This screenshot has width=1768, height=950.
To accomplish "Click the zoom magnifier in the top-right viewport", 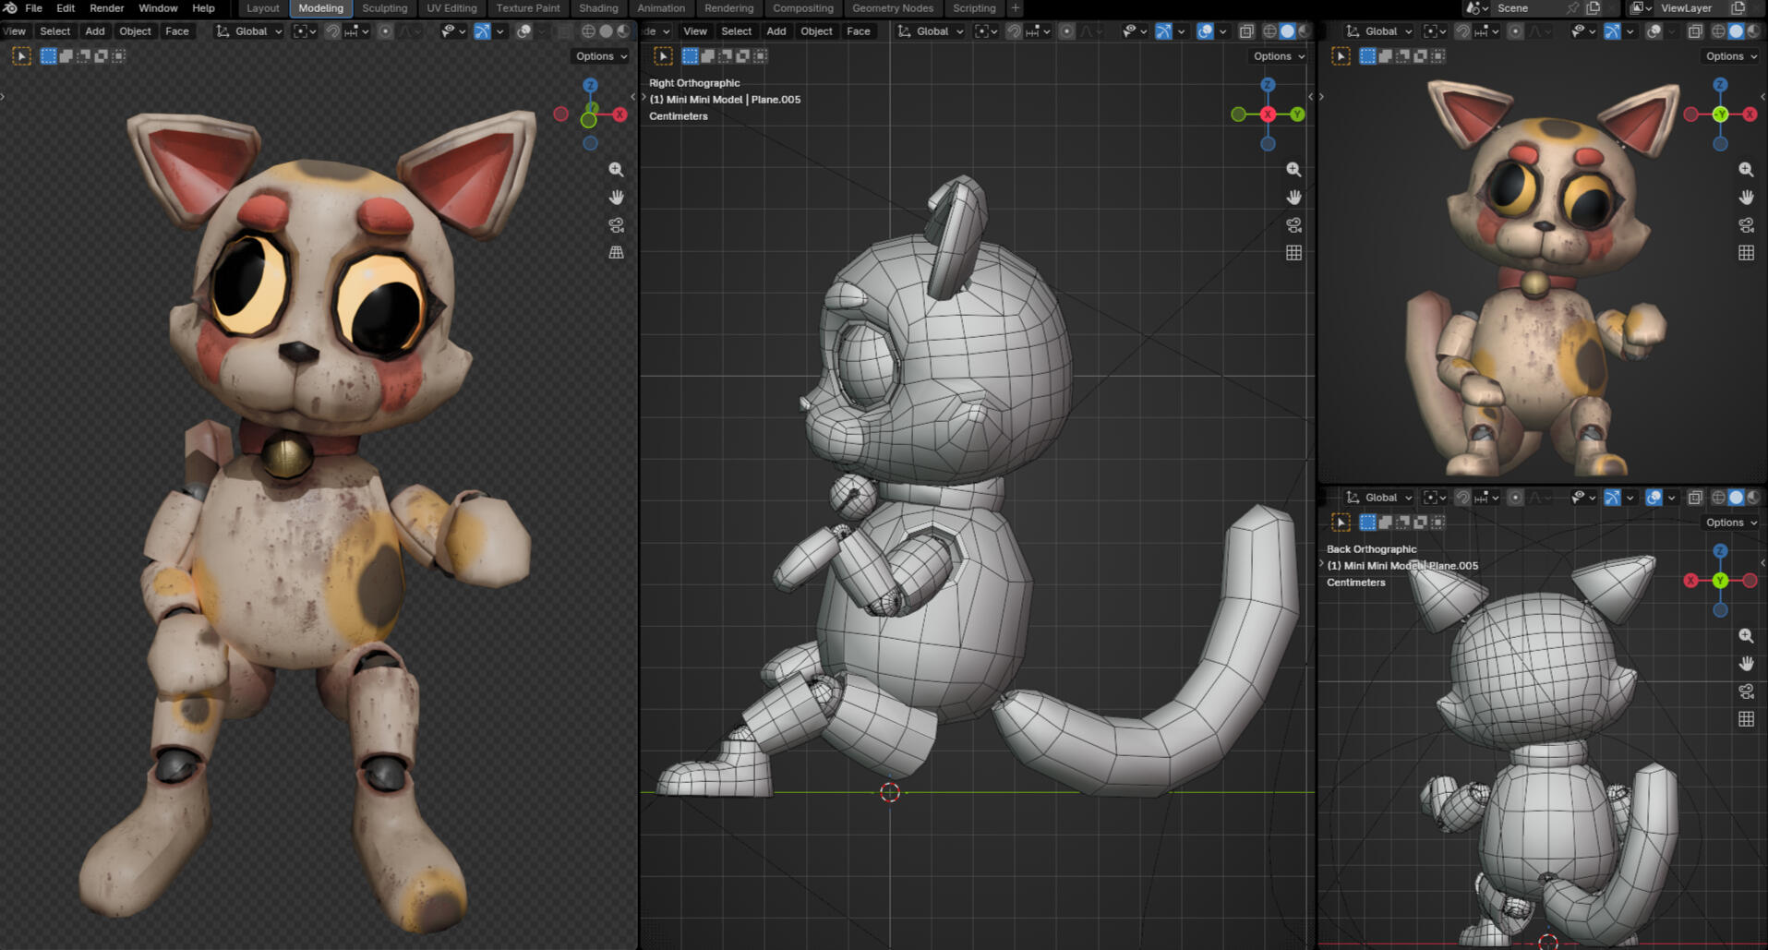I will (1747, 170).
